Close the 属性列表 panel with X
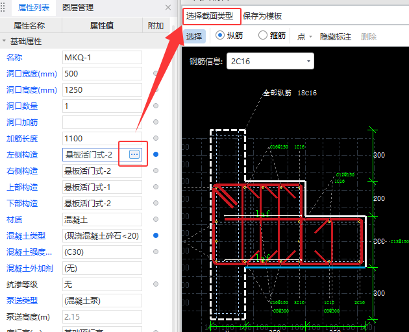The width and height of the screenshot is (409, 332). coord(168,8)
